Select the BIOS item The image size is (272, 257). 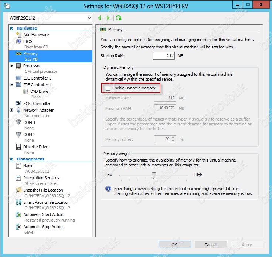tap(28, 41)
